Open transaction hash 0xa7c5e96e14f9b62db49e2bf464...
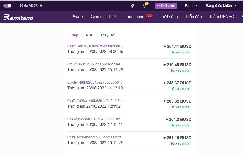 click(x=96, y=101)
